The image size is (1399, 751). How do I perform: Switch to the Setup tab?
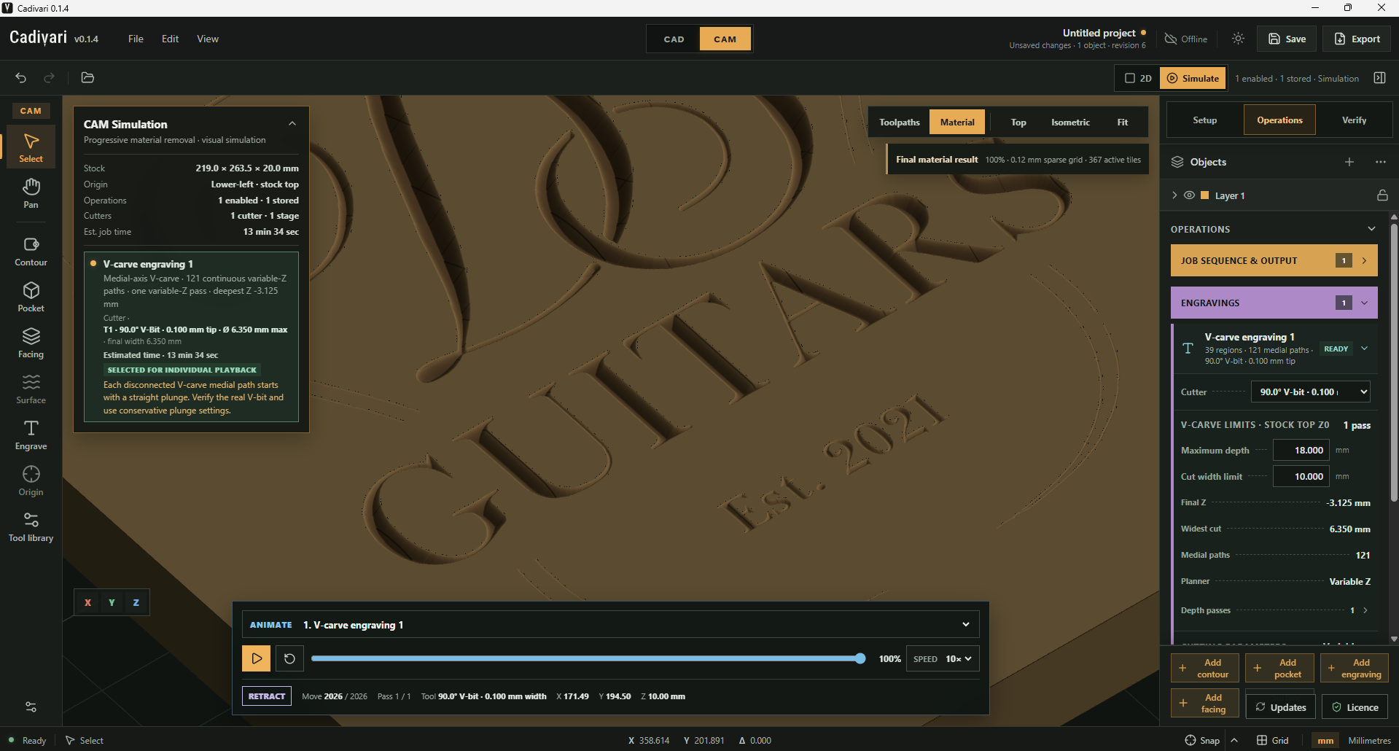1204,120
